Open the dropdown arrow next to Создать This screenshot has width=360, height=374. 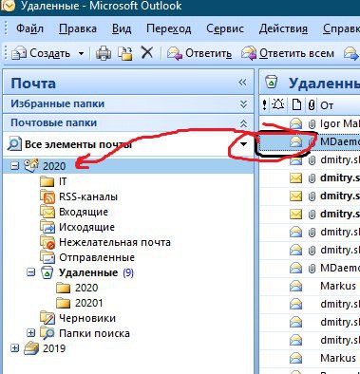81,53
